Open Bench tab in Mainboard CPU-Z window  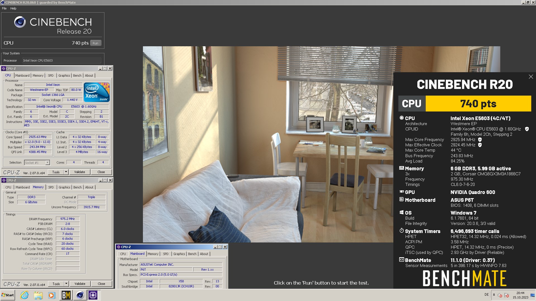click(x=192, y=254)
